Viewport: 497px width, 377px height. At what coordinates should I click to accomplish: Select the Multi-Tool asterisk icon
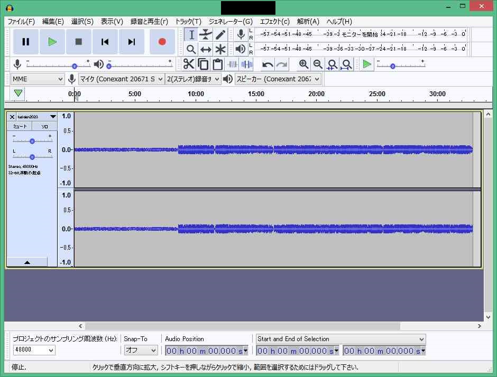220,49
